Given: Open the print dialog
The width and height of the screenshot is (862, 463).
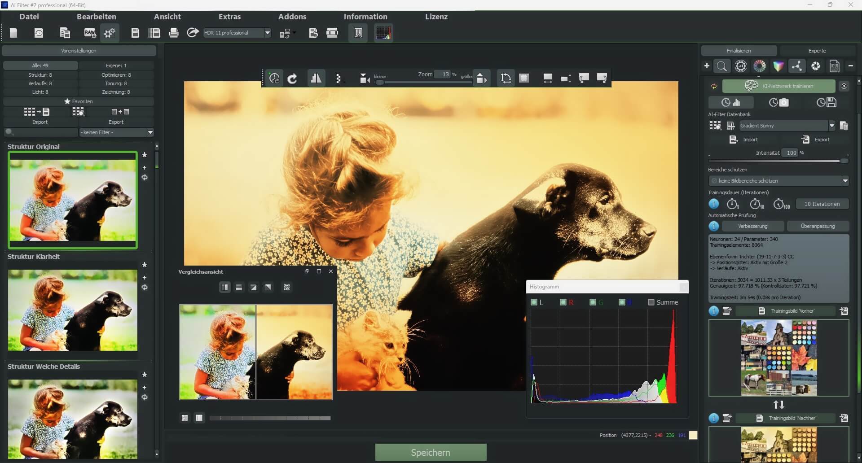Looking at the screenshot, I should tap(174, 32).
